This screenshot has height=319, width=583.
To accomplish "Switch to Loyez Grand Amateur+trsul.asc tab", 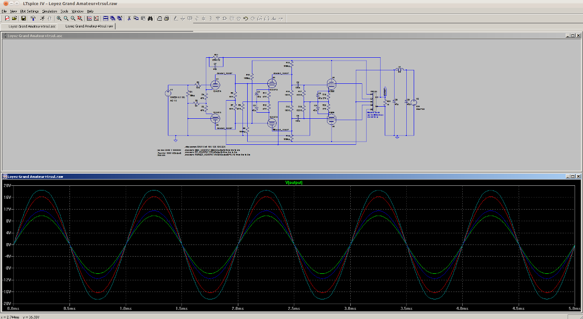I will 32,26.
